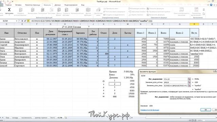217x122 pixels.
Task: Click OK in the Function Arguments dialog
Action: tap(206, 110)
